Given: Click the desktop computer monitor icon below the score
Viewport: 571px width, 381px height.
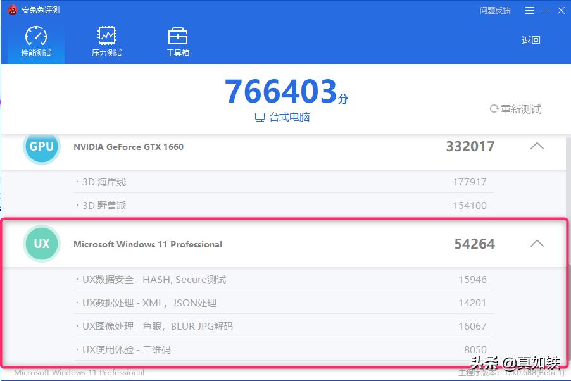Looking at the screenshot, I should [261, 117].
